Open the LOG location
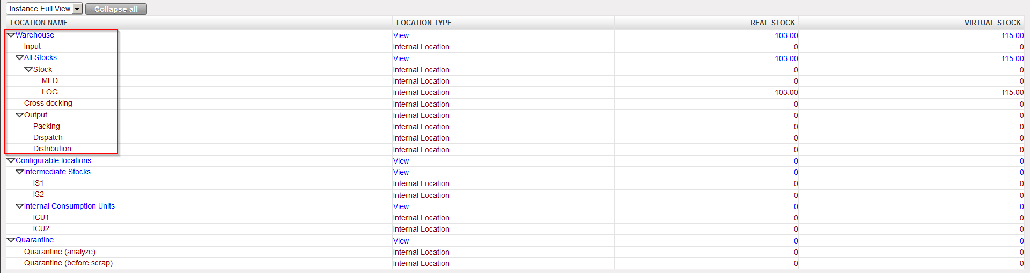The height and width of the screenshot is (273, 1030). click(50, 92)
